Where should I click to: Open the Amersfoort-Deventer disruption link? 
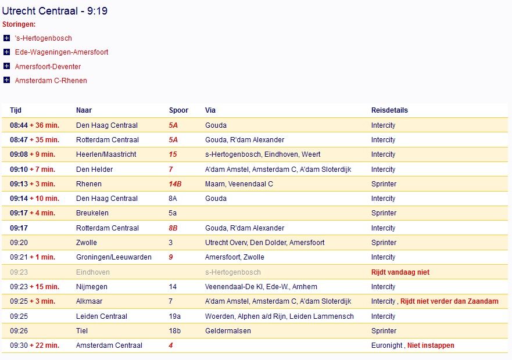(48, 67)
